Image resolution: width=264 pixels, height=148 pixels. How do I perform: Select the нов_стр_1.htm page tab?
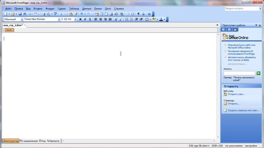[13, 25]
